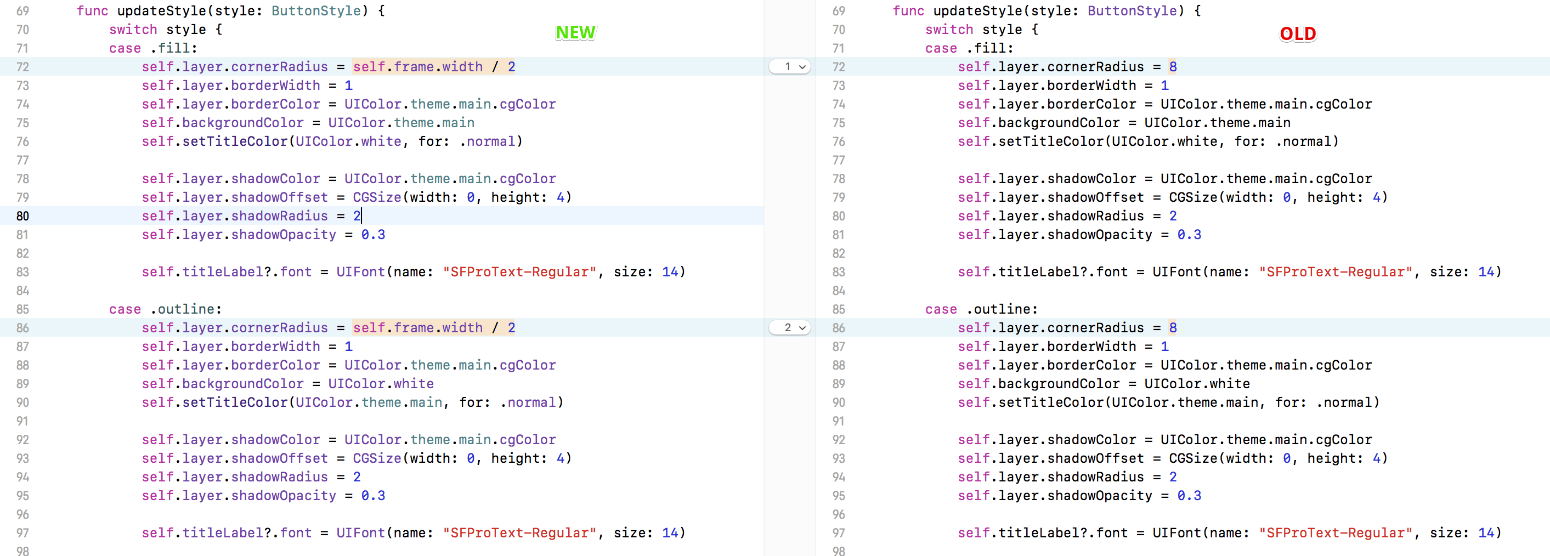
Task: Click 'self.layer.shadowOffset' on right line 93
Action: coord(1050,458)
